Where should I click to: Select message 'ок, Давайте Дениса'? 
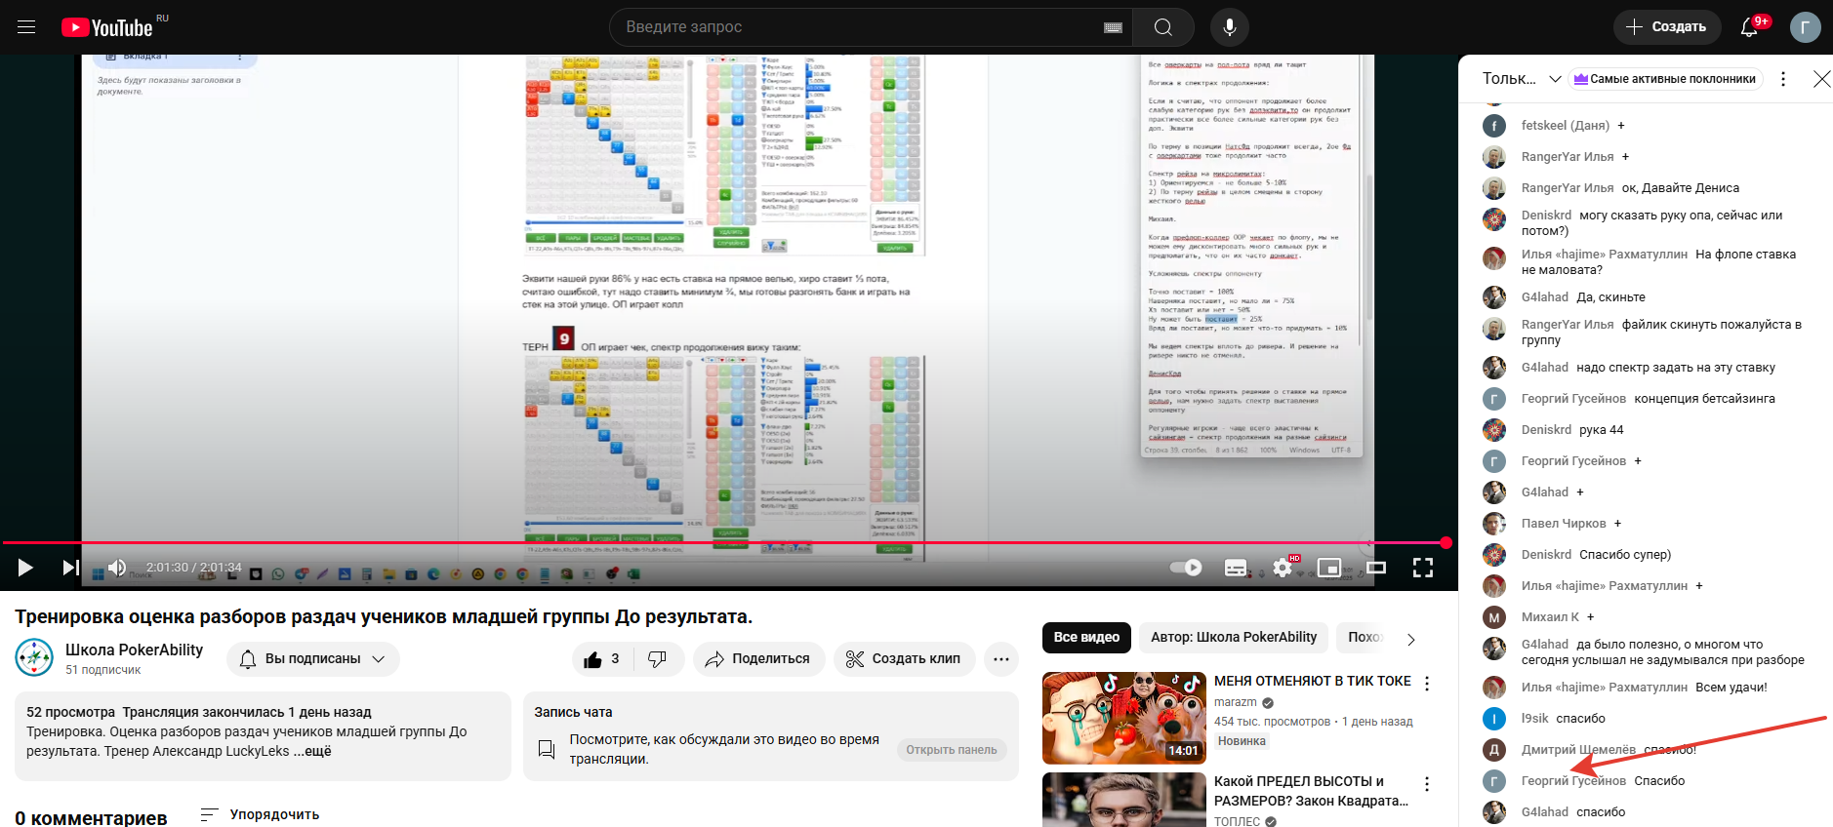point(1681,188)
